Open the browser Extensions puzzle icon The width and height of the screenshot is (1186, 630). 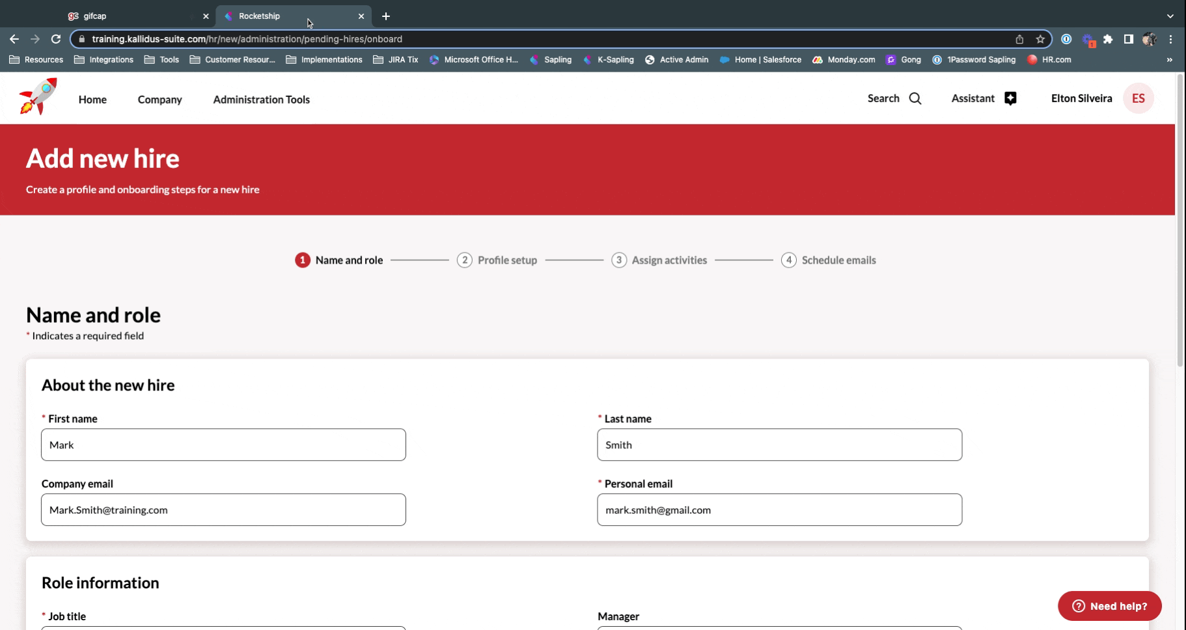1108,39
